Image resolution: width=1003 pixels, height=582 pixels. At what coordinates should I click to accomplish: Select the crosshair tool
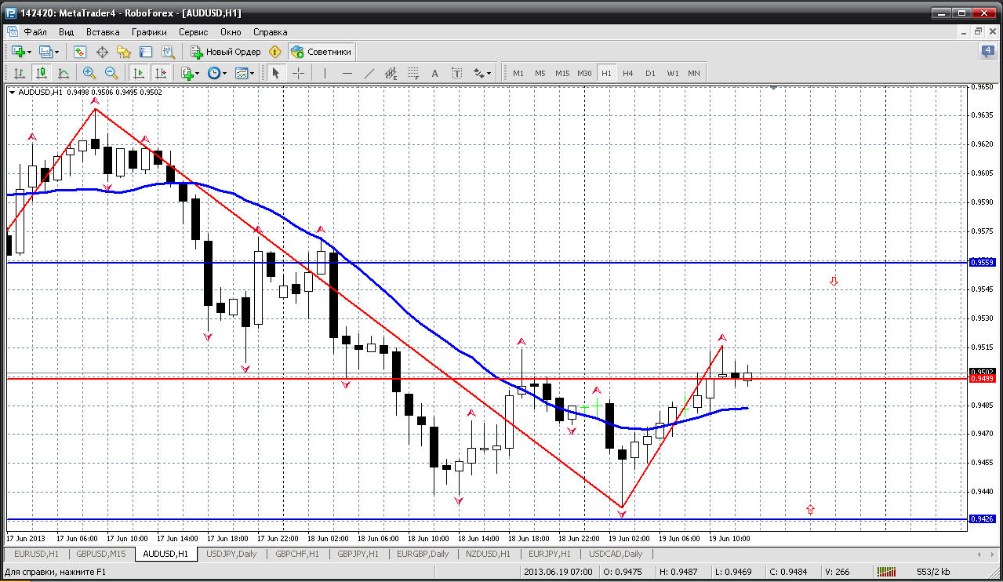click(x=299, y=73)
